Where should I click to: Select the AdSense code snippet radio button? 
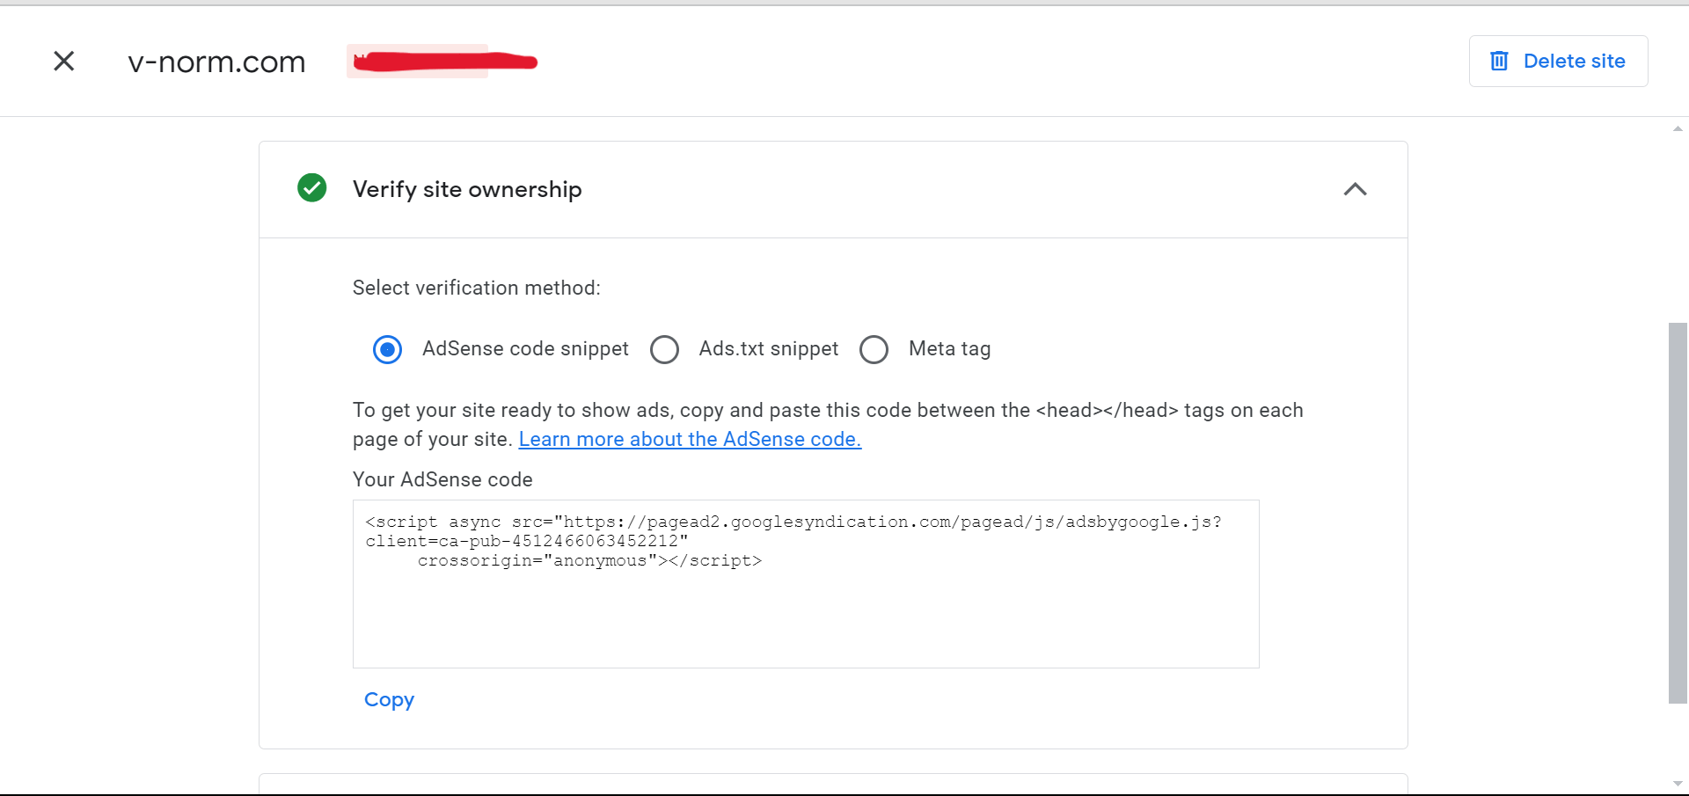tap(387, 349)
